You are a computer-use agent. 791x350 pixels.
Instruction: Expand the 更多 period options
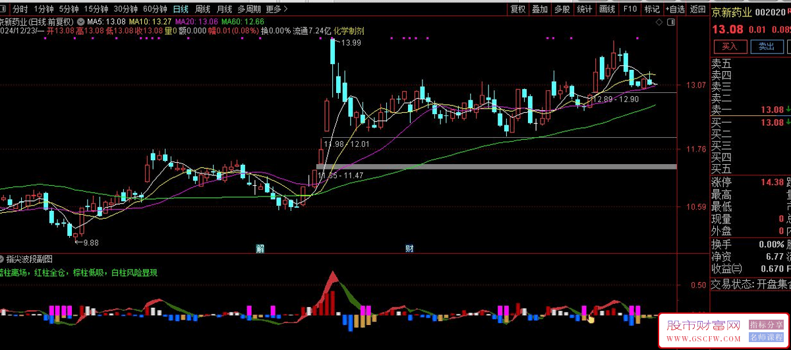277,9
